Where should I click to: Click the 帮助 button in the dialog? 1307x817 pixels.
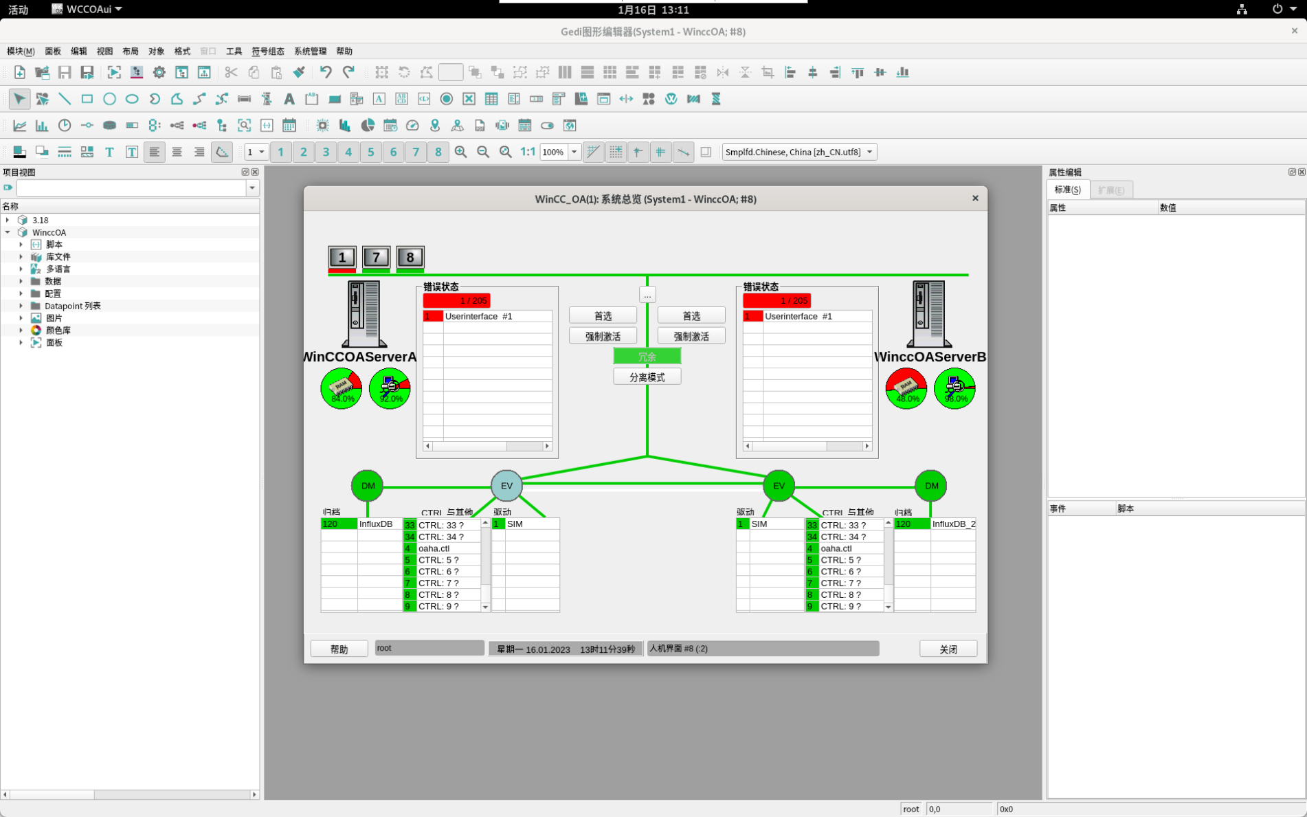(339, 649)
